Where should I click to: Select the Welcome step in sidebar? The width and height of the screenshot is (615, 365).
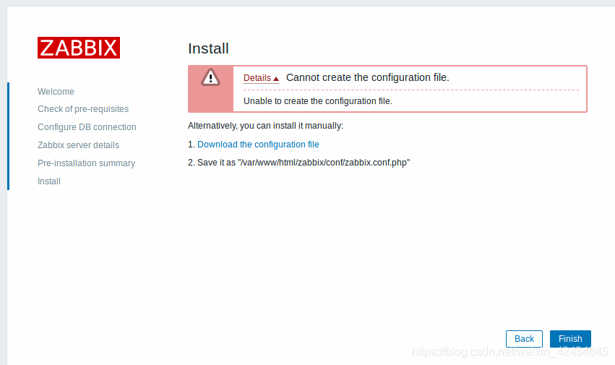click(56, 92)
